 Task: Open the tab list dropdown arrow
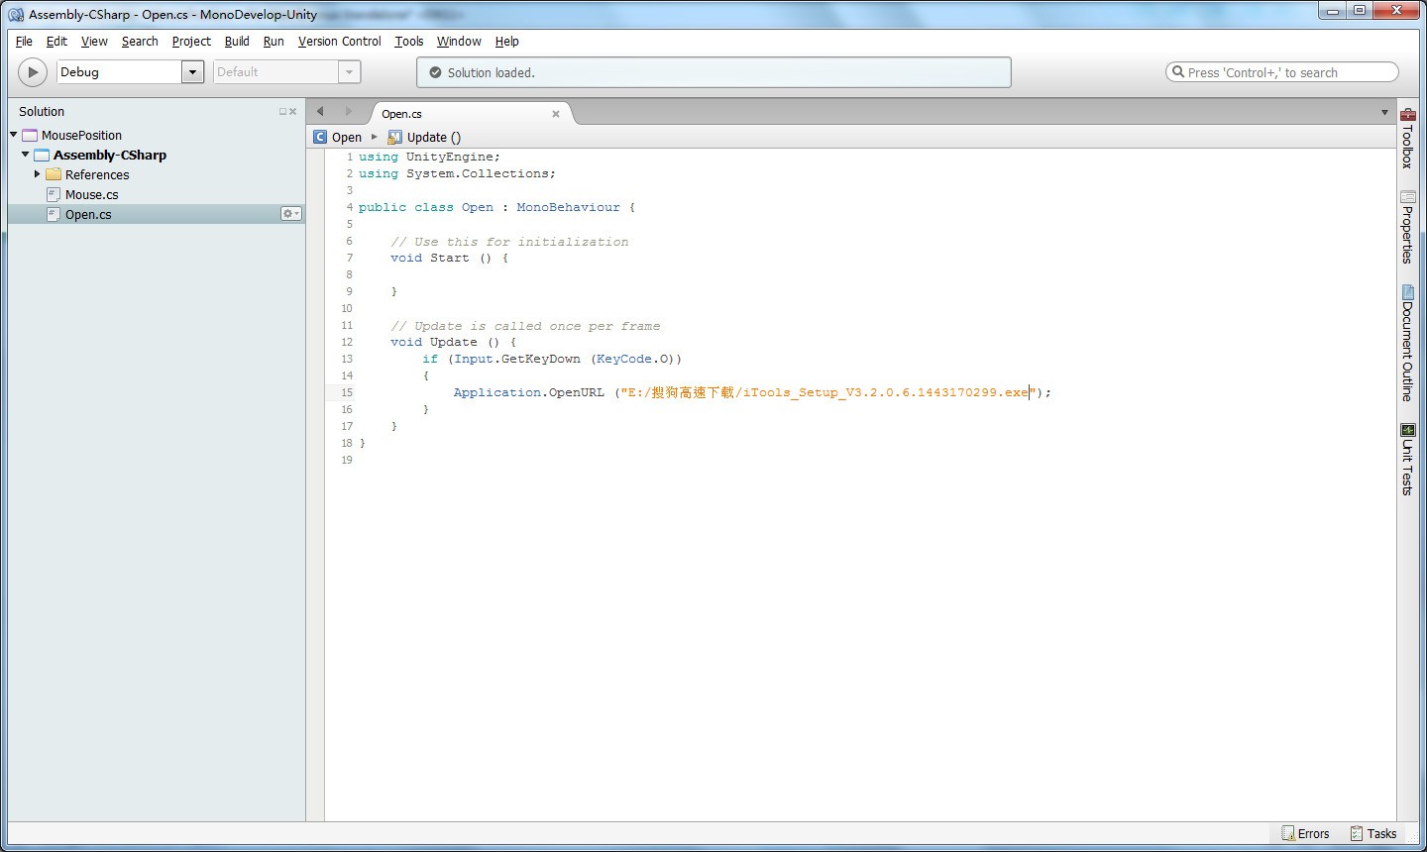coord(1384,113)
